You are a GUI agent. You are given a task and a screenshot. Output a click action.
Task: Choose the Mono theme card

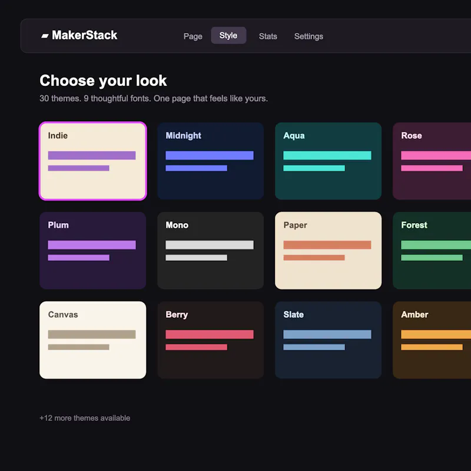[x=211, y=251]
